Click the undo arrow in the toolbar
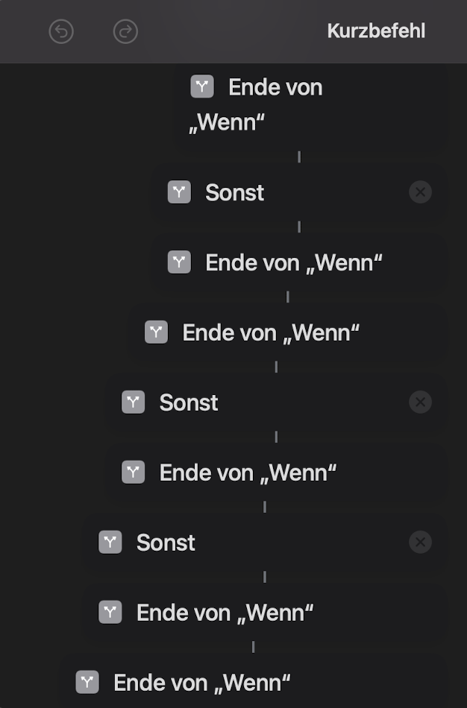Screen dimensions: 467x708 tap(61, 31)
